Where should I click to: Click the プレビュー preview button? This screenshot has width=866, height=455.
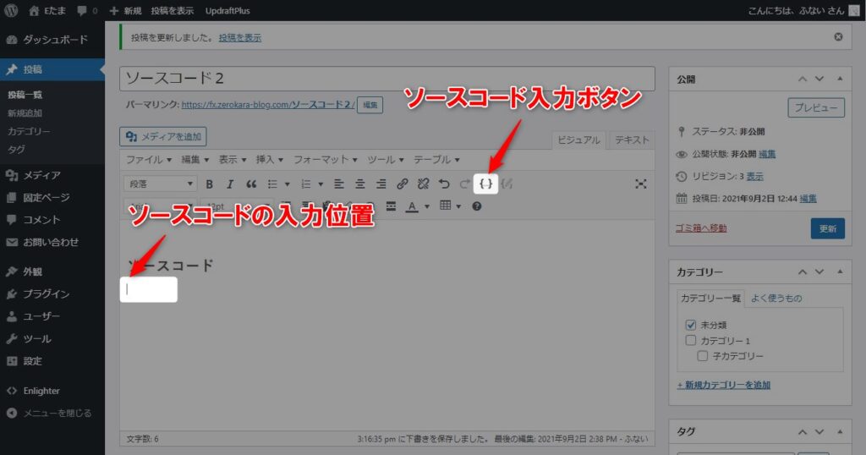(x=816, y=107)
